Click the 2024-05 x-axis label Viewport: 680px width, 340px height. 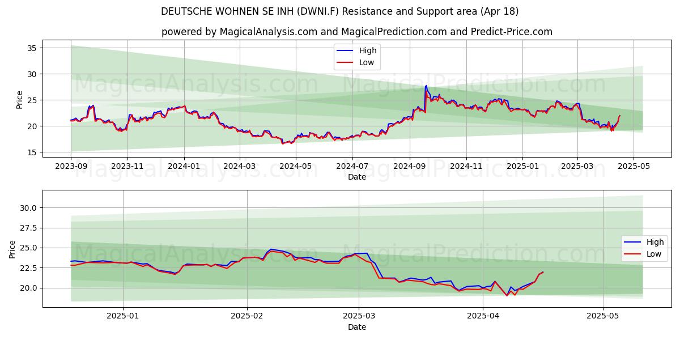click(x=296, y=167)
